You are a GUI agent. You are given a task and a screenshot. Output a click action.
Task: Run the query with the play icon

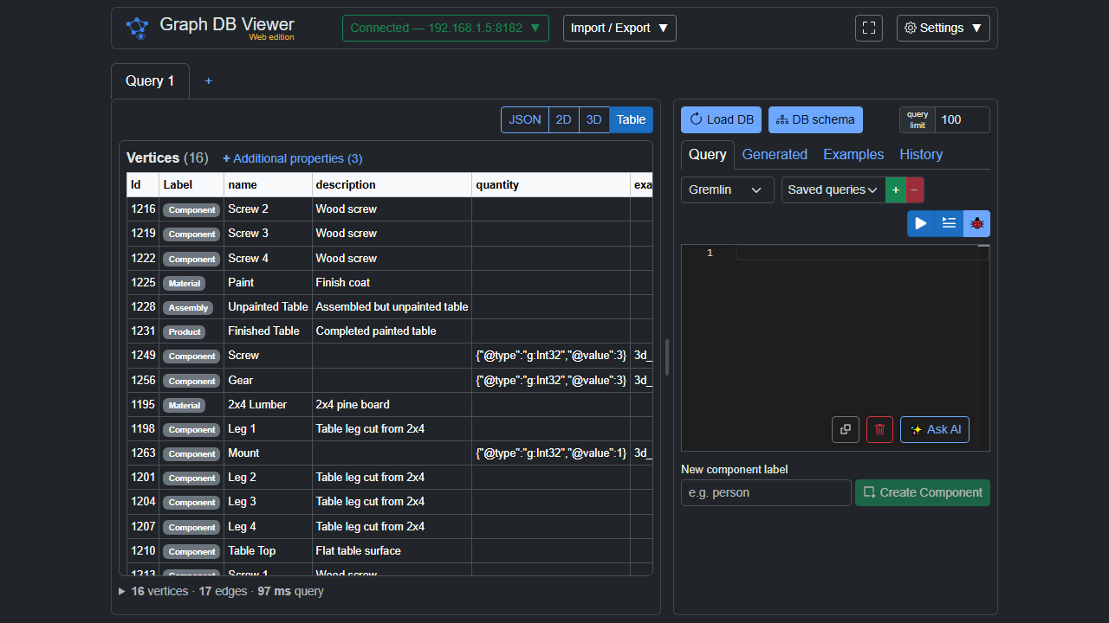point(921,223)
